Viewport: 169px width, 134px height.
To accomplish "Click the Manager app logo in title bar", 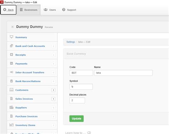I will [x=2, y=2].
